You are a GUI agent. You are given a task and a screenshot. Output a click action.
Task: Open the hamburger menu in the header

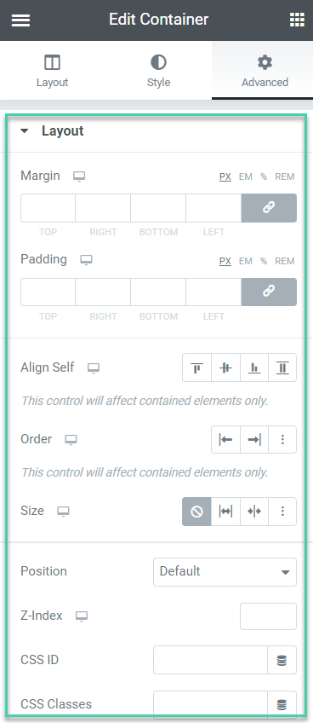[x=20, y=20]
